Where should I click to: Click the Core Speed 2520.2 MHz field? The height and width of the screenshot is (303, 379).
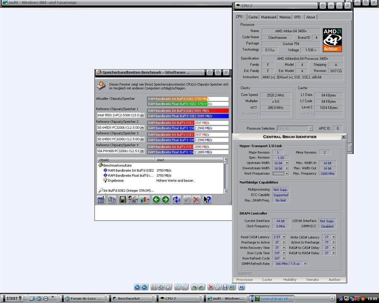click(x=275, y=95)
